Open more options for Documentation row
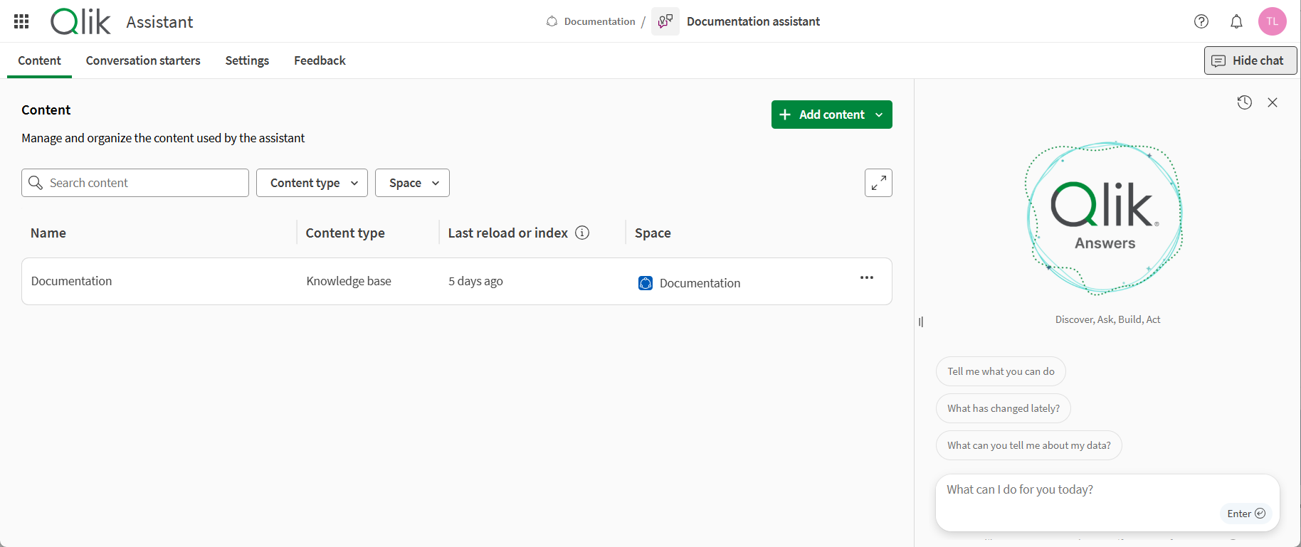This screenshot has width=1301, height=547. pos(866,277)
